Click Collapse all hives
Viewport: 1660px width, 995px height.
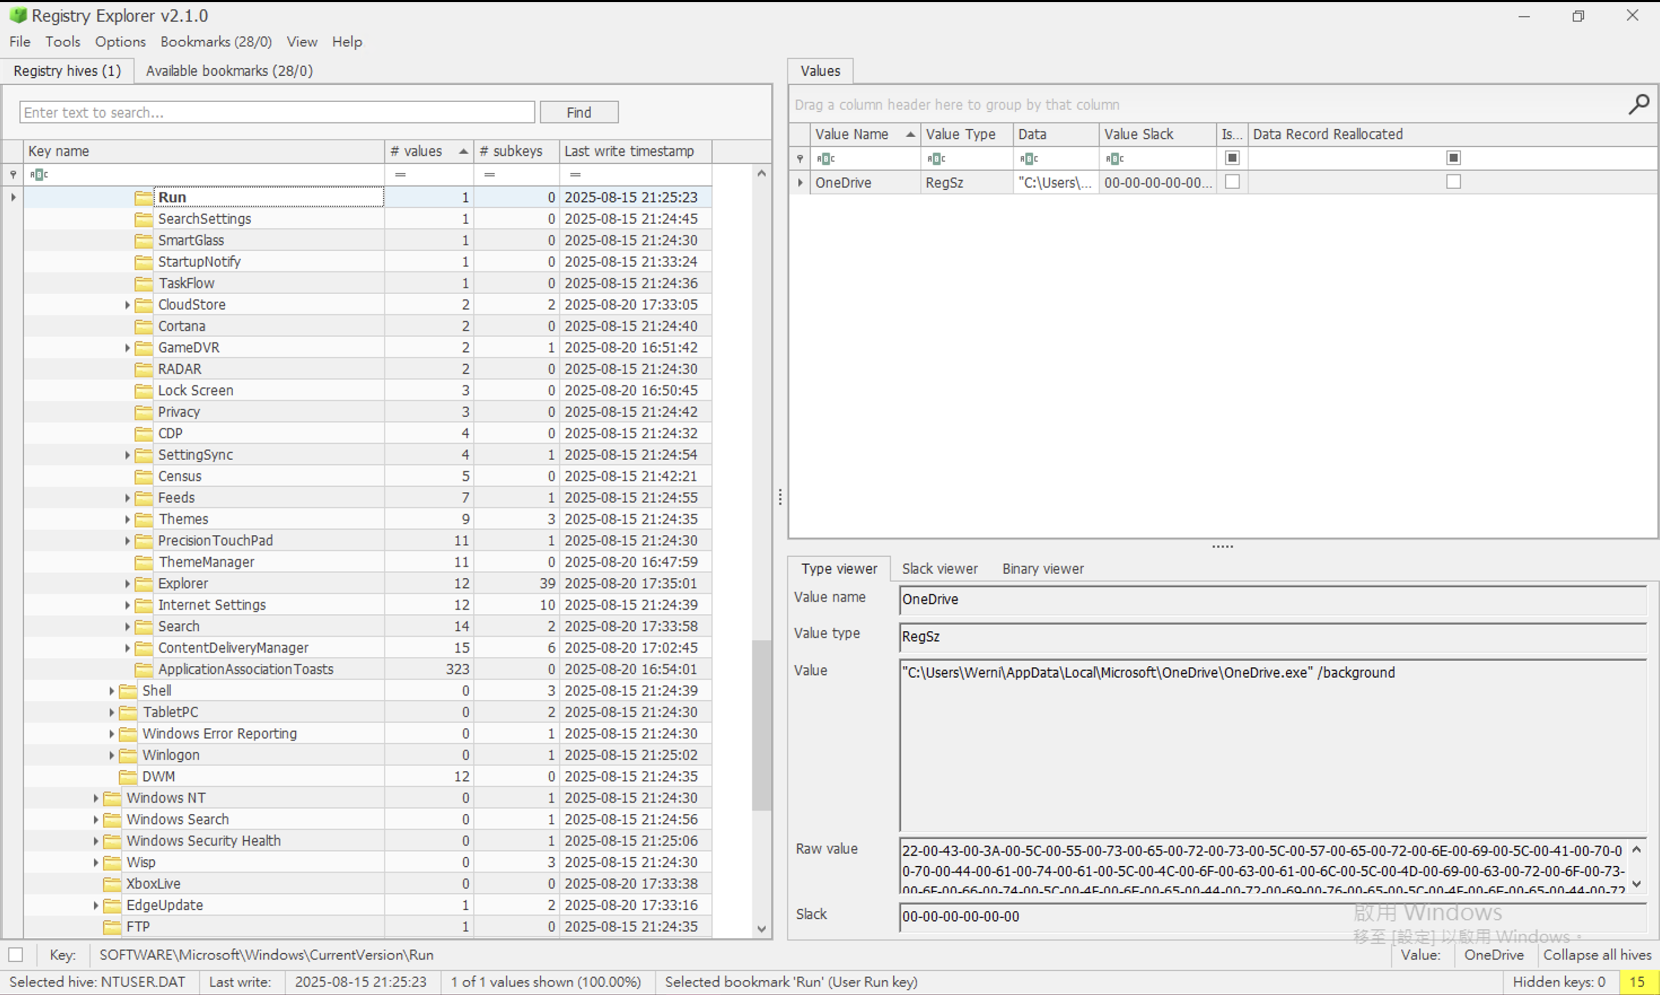coord(1596,955)
